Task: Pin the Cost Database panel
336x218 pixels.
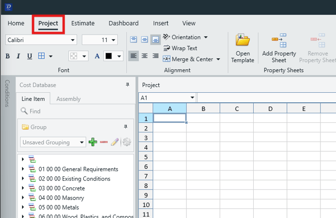Action: pyautogui.click(x=127, y=85)
